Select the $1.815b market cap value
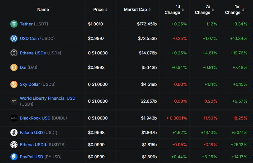 [x=149, y=145]
